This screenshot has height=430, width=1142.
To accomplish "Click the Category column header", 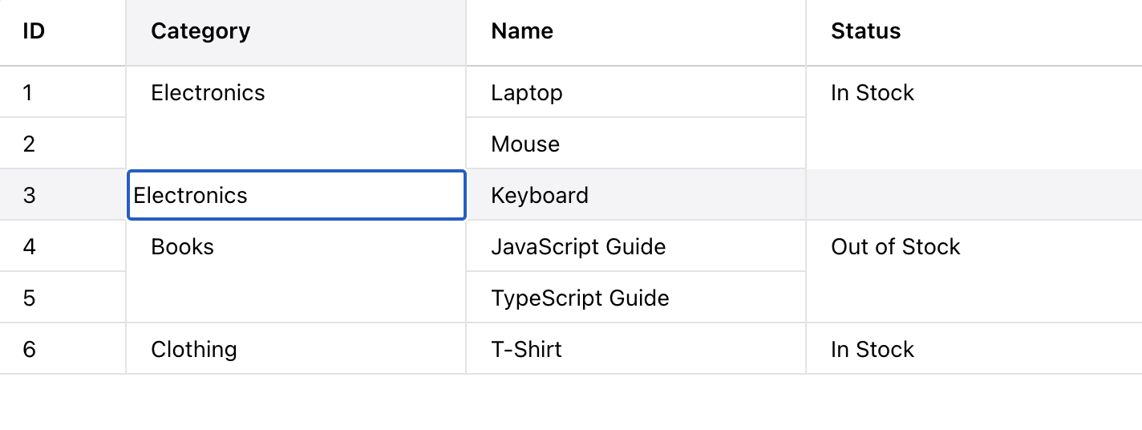I will pyautogui.click(x=200, y=32).
